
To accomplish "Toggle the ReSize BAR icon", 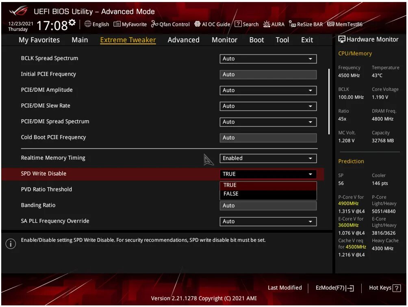I will point(292,24).
